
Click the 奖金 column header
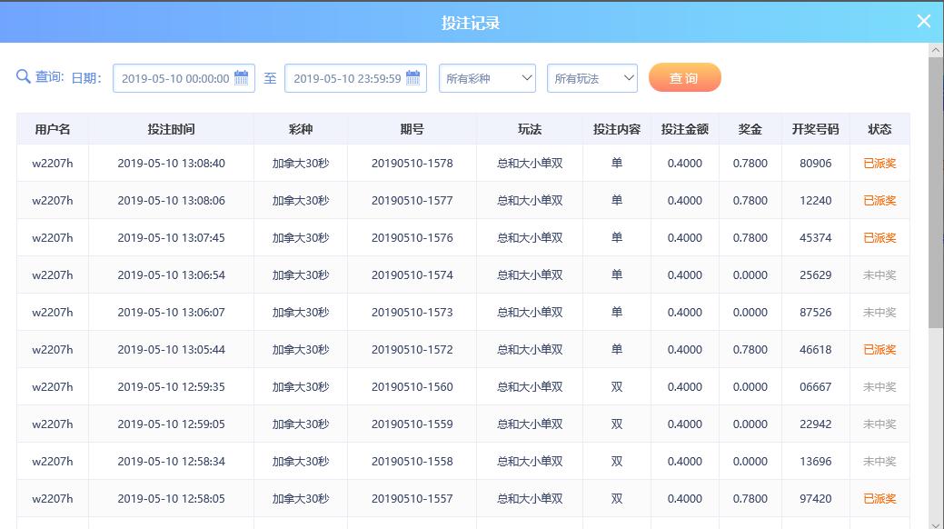[750, 129]
